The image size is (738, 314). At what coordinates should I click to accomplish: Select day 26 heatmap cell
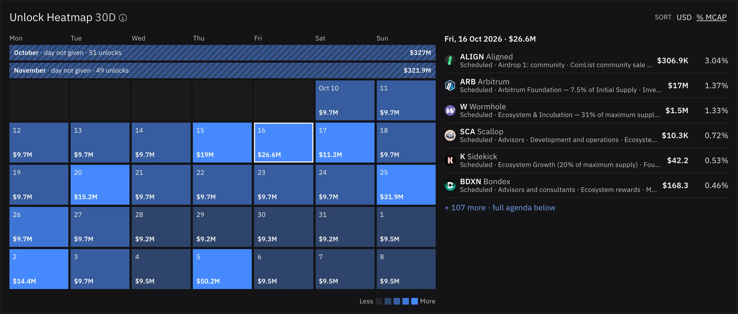click(x=39, y=227)
